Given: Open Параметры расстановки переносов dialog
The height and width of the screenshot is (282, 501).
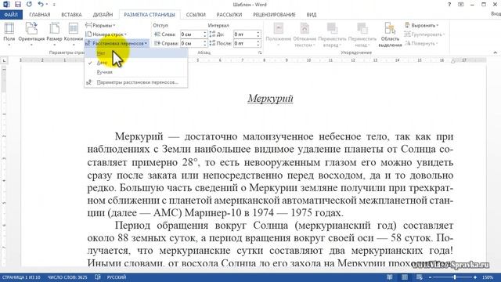Looking at the screenshot, I should [135, 82].
